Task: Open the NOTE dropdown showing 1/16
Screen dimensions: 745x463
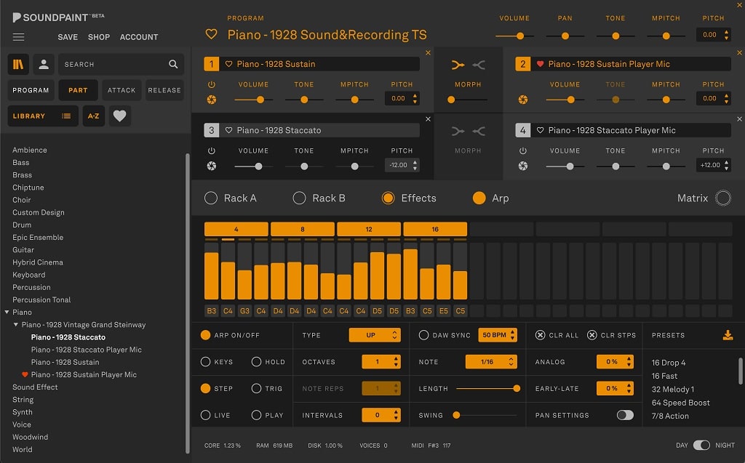Action: (x=491, y=362)
